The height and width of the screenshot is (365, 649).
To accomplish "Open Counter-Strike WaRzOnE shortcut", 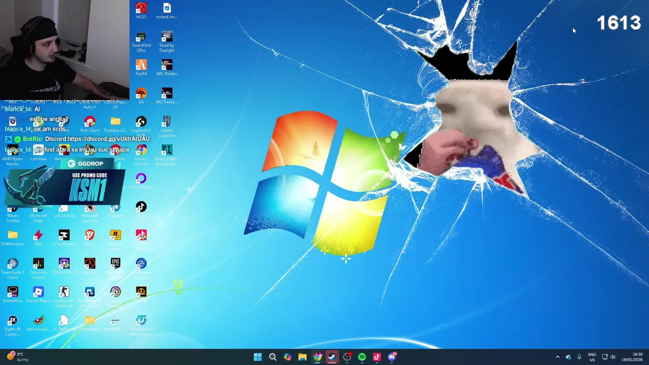I will [x=64, y=297].
